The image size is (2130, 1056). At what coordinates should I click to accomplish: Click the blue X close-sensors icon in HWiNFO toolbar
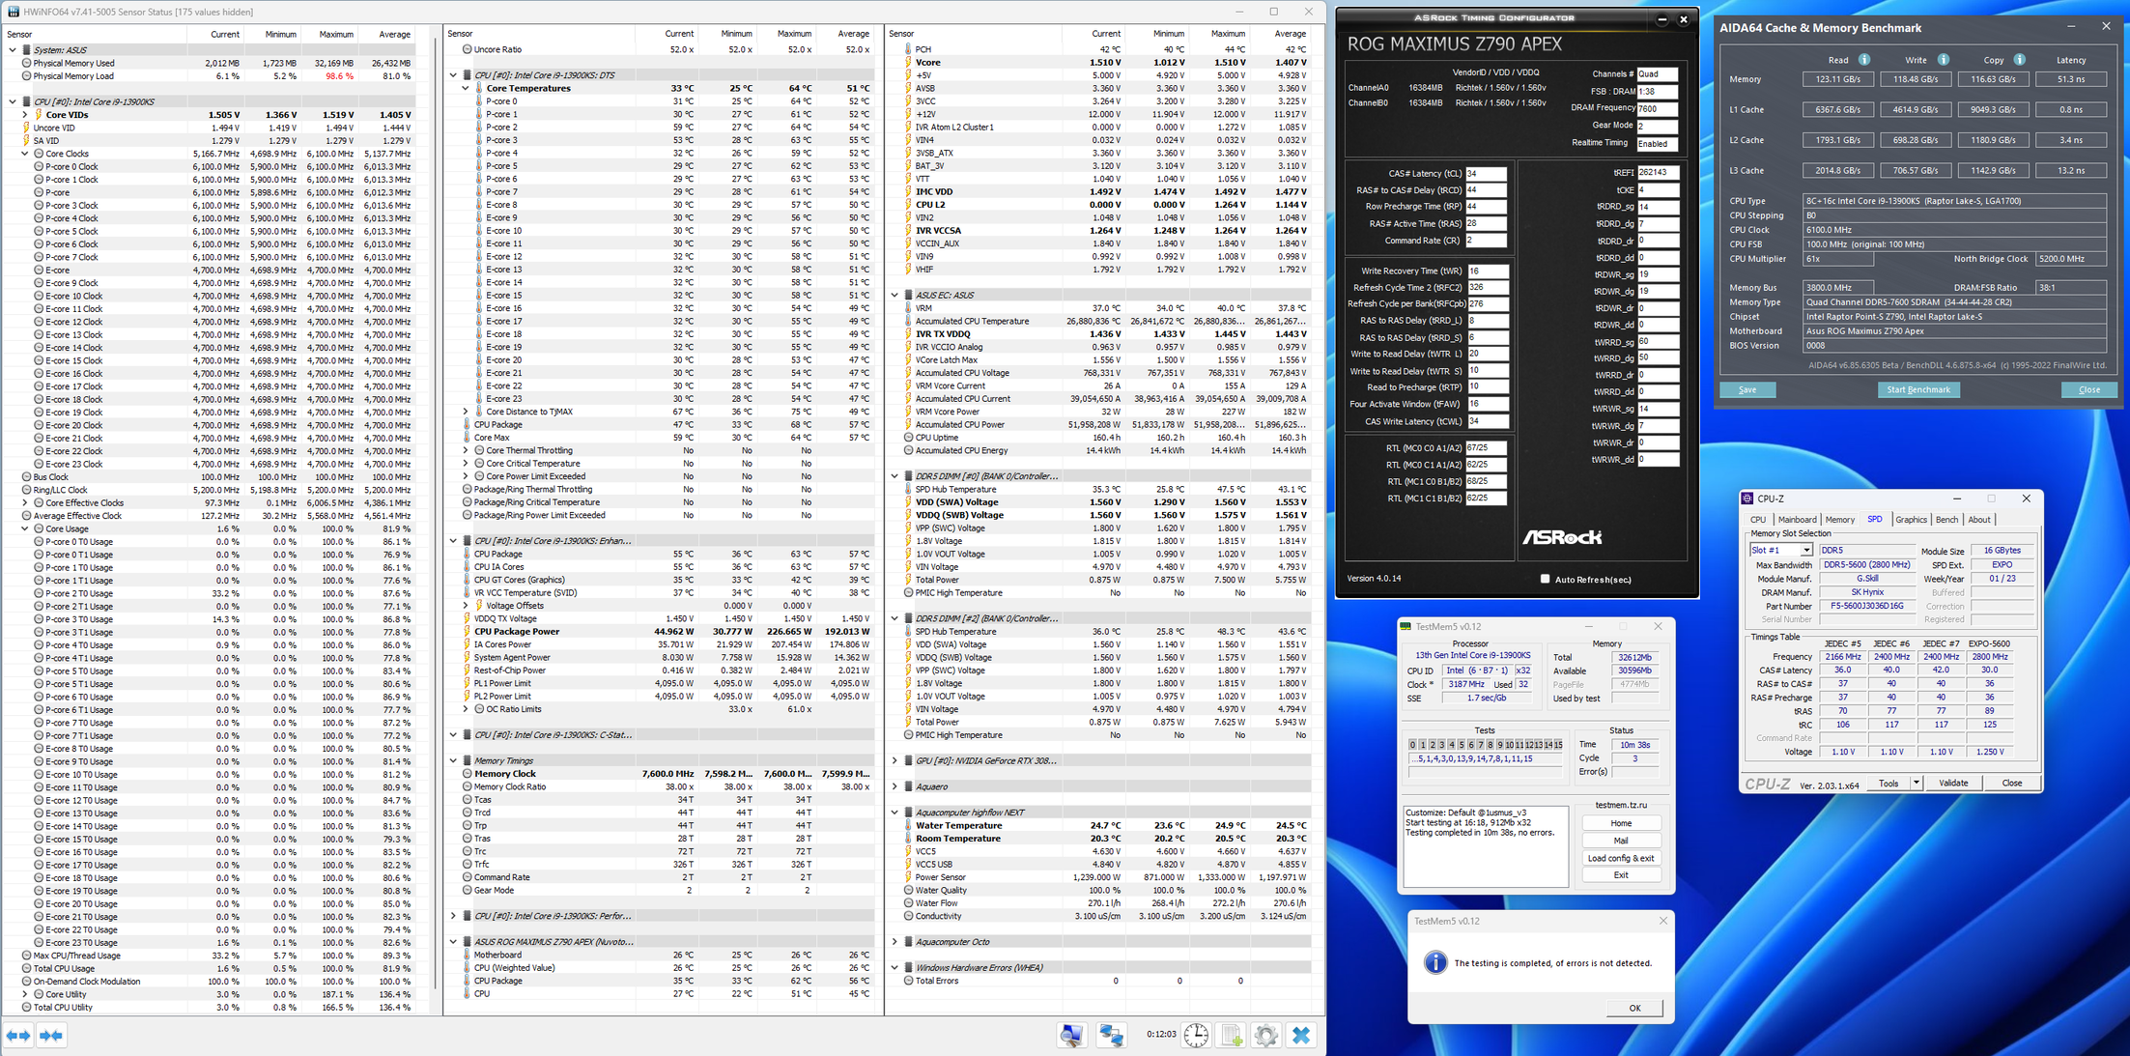click(x=1301, y=1035)
